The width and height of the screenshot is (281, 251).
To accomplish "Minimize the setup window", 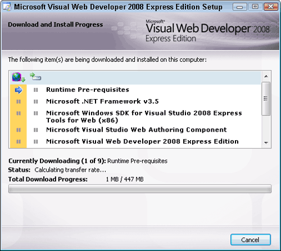I will point(240,7).
